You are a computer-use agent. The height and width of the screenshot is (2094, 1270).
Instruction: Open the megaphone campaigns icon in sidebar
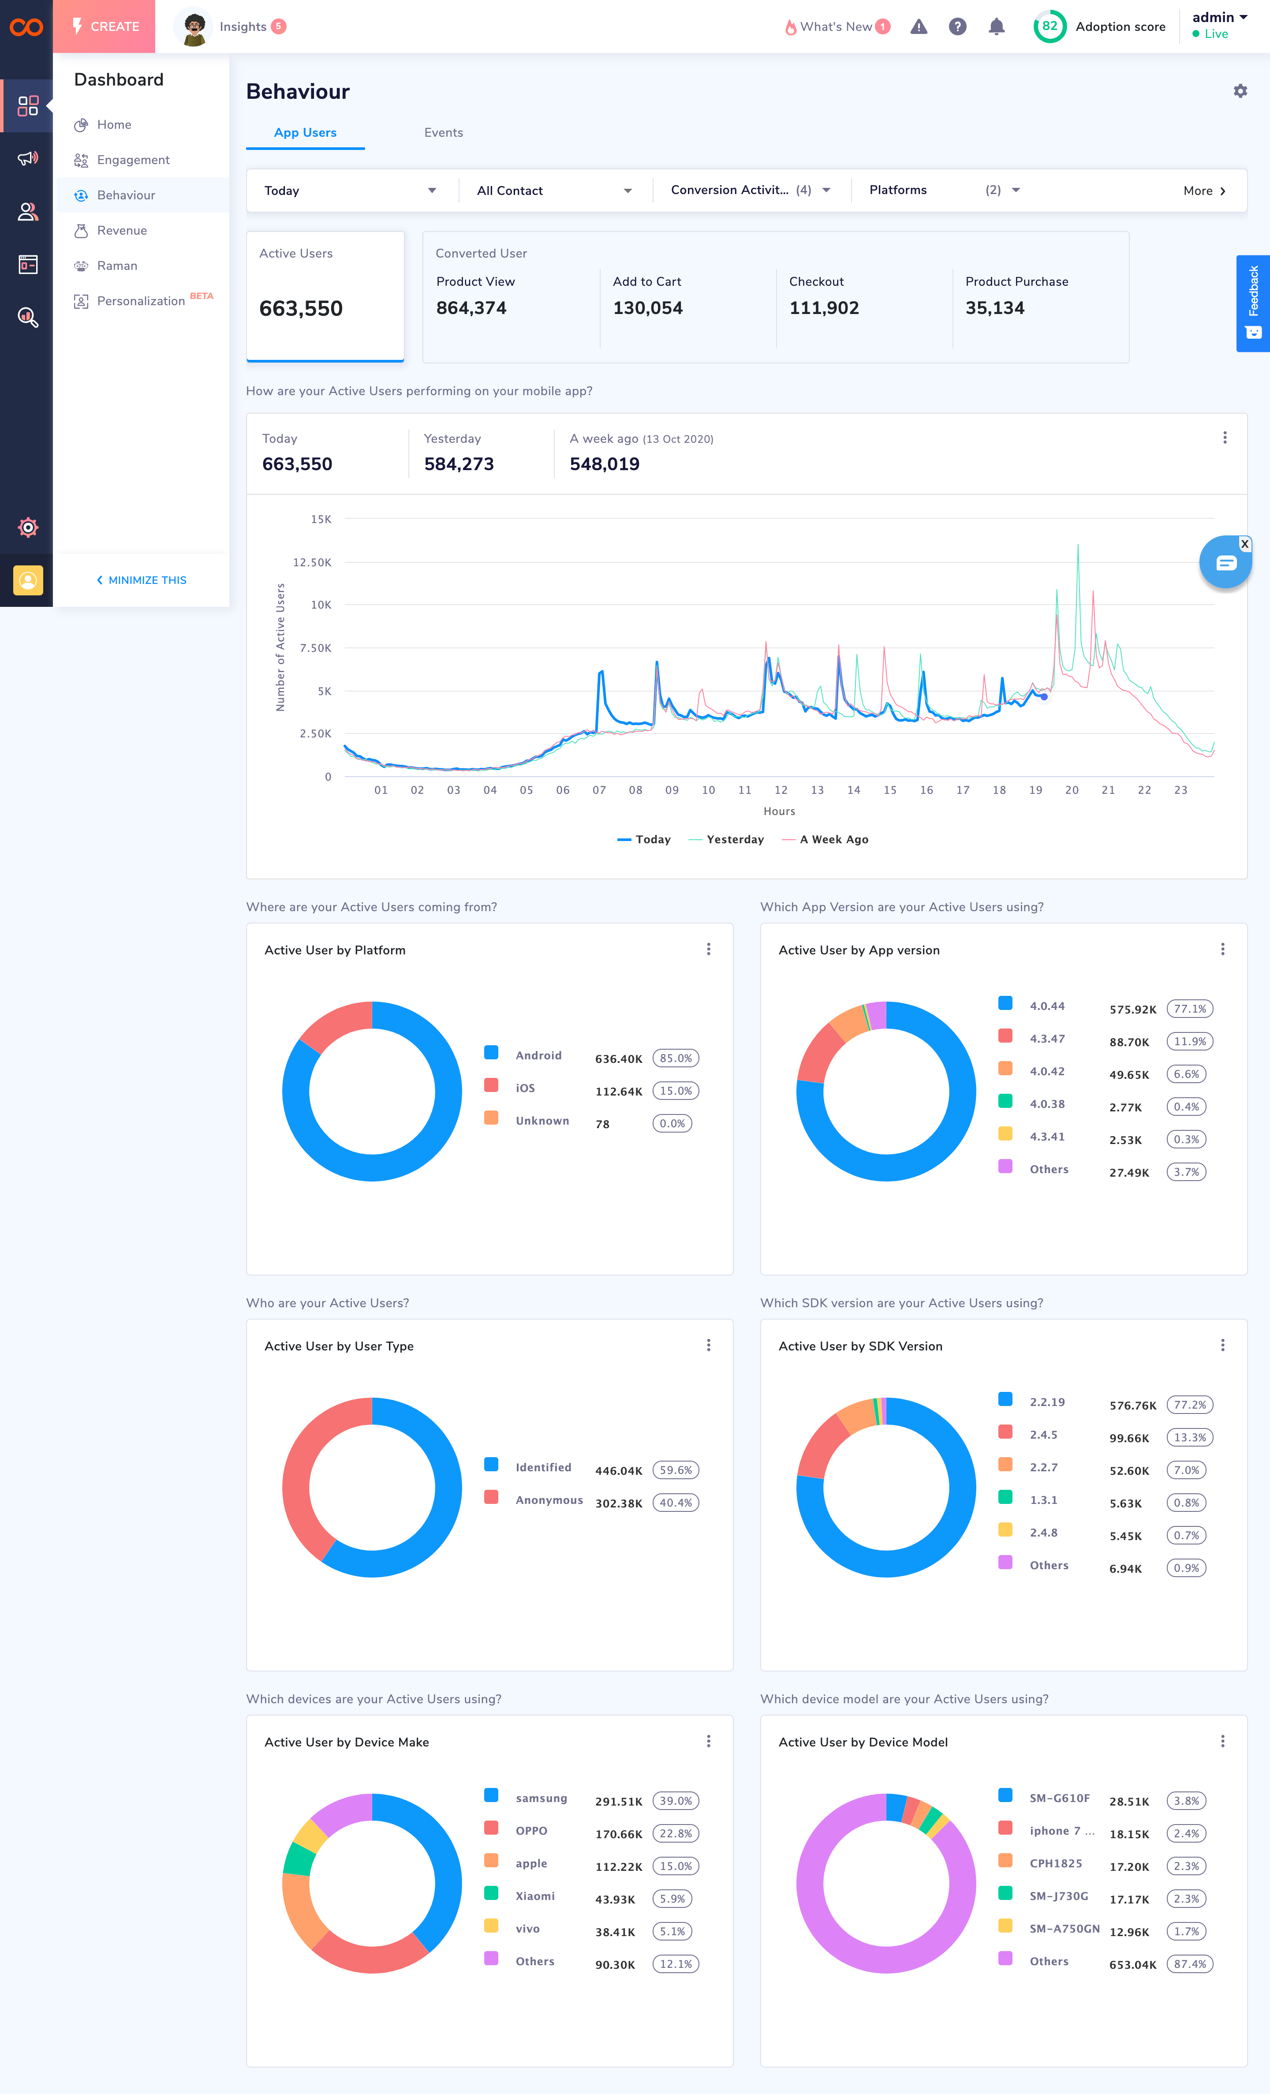tap(27, 158)
